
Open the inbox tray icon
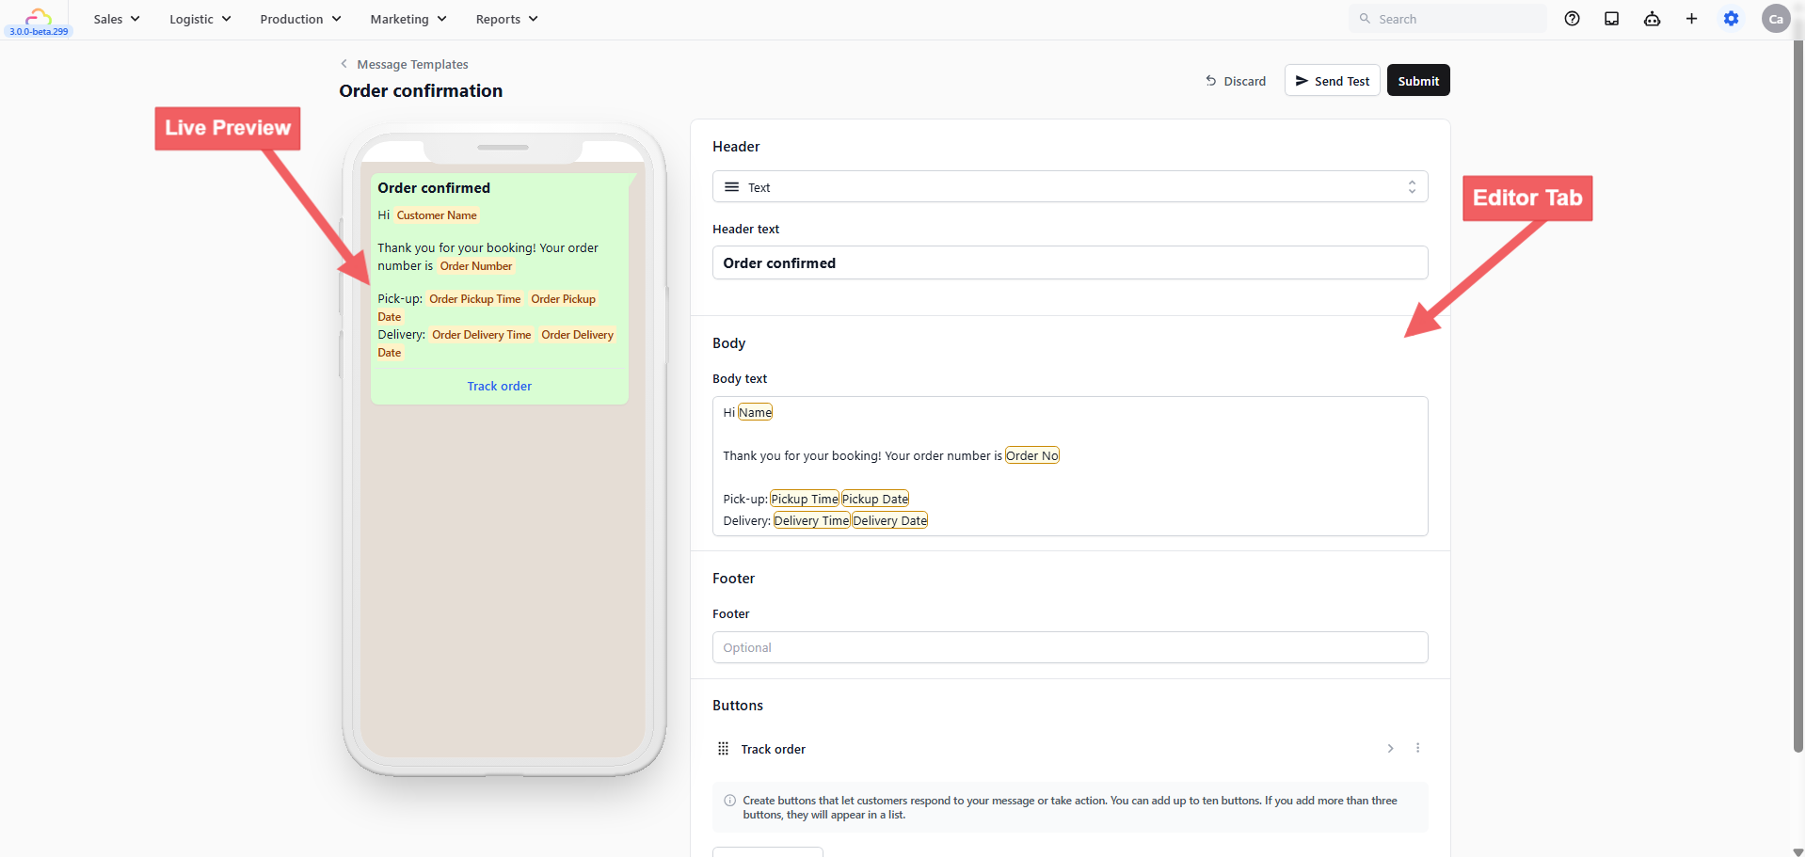[x=1611, y=19]
